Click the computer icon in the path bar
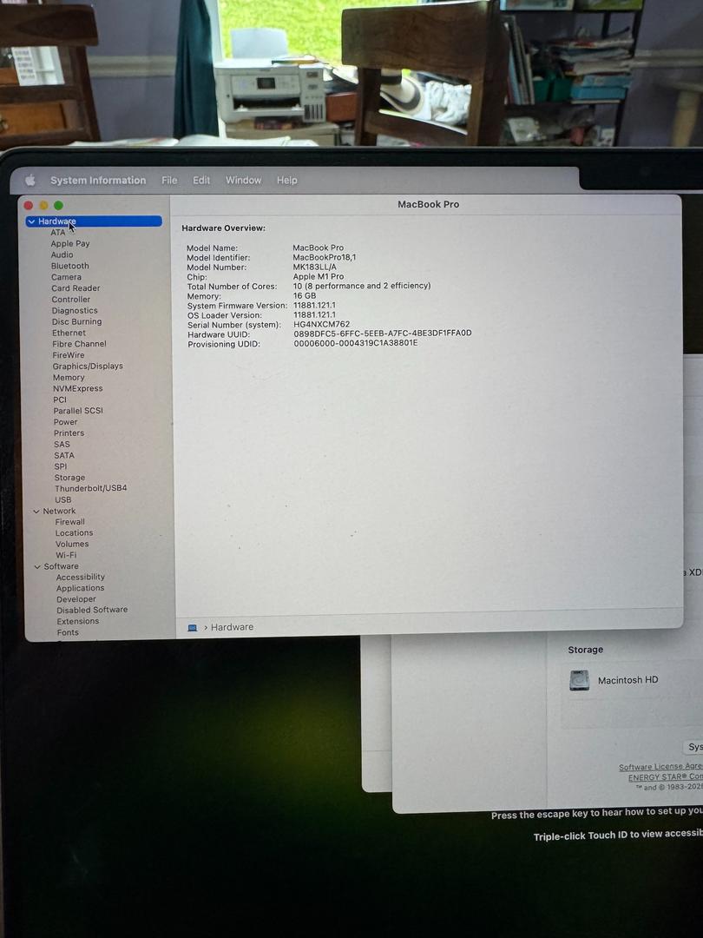Viewport: 703px width, 938px height. pos(193,628)
